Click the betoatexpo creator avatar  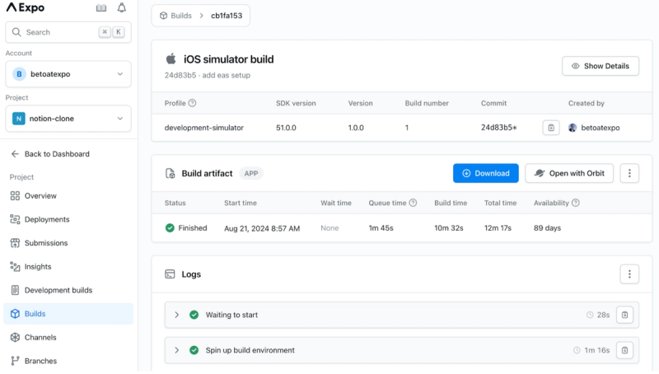[x=573, y=128]
